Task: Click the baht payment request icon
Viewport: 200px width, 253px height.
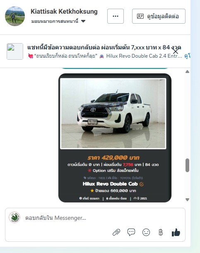Action: [161, 232]
